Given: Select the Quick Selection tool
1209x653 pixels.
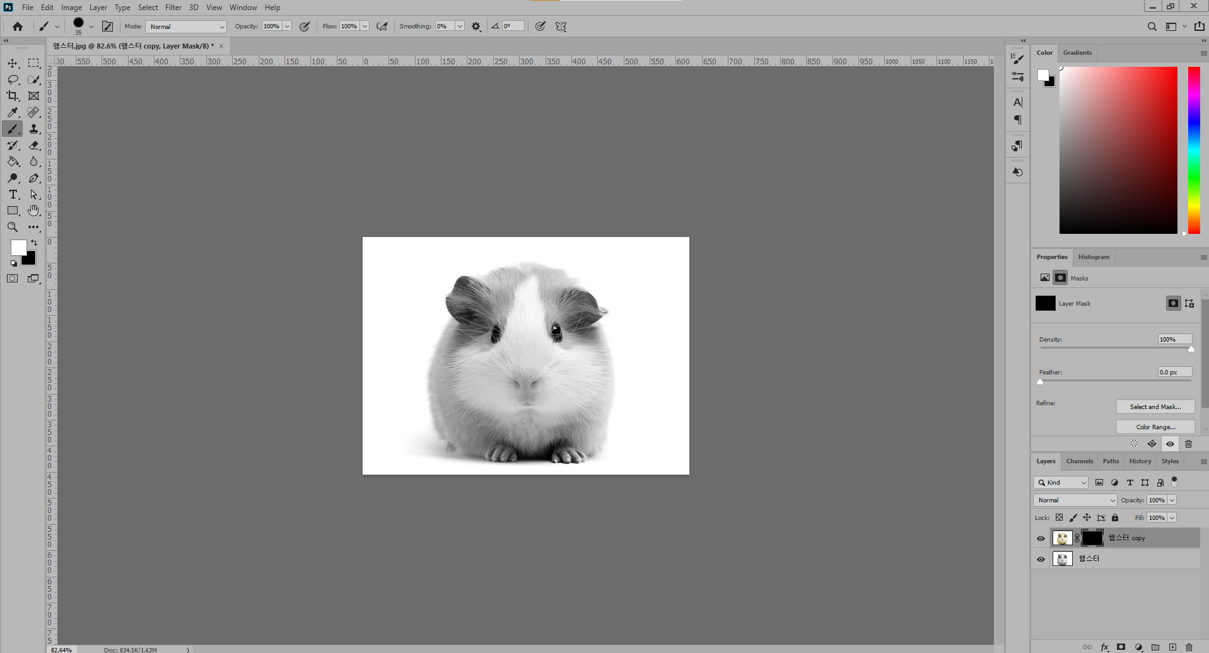Looking at the screenshot, I should pos(34,79).
